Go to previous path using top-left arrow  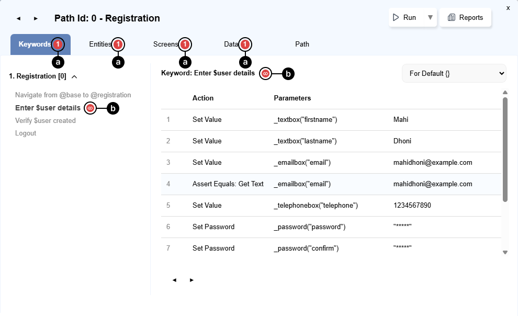[x=19, y=18]
